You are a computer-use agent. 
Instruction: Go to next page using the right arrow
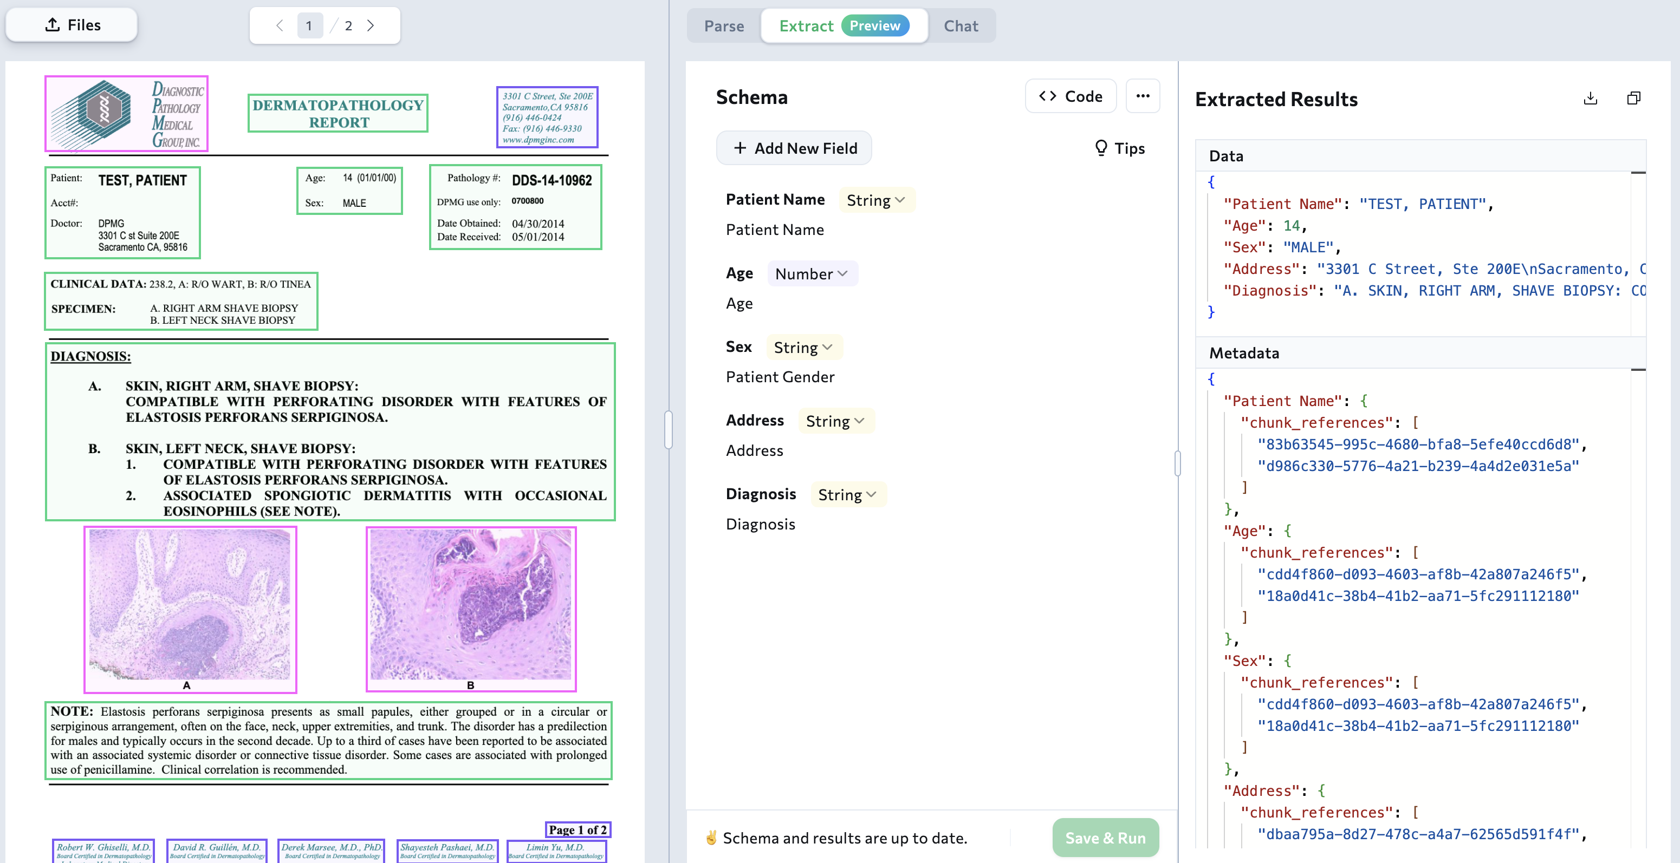tap(371, 25)
